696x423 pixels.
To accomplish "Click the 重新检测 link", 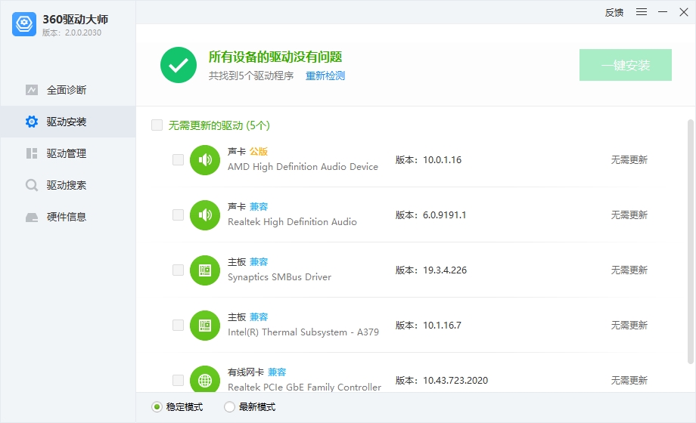I will (x=325, y=76).
